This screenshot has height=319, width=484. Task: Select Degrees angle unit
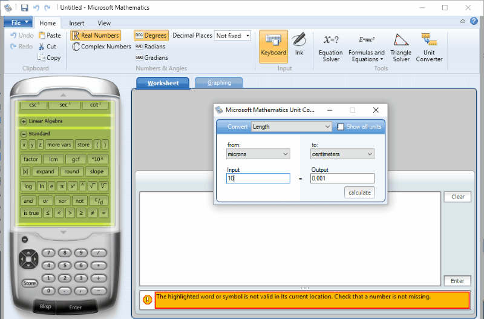click(151, 36)
